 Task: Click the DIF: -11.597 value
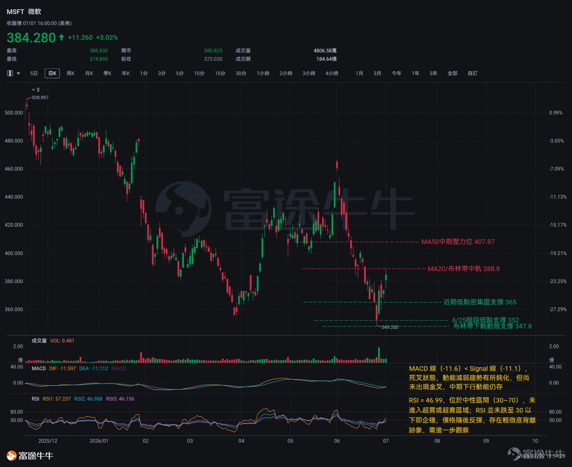(63, 368)
